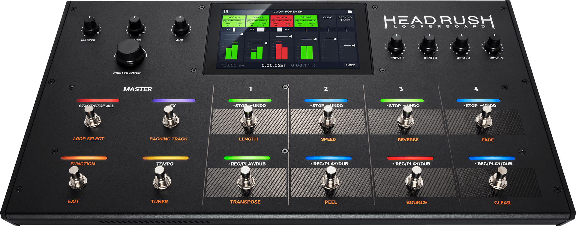
Task: Select the GUITAR track header
Action: (258, 17)
